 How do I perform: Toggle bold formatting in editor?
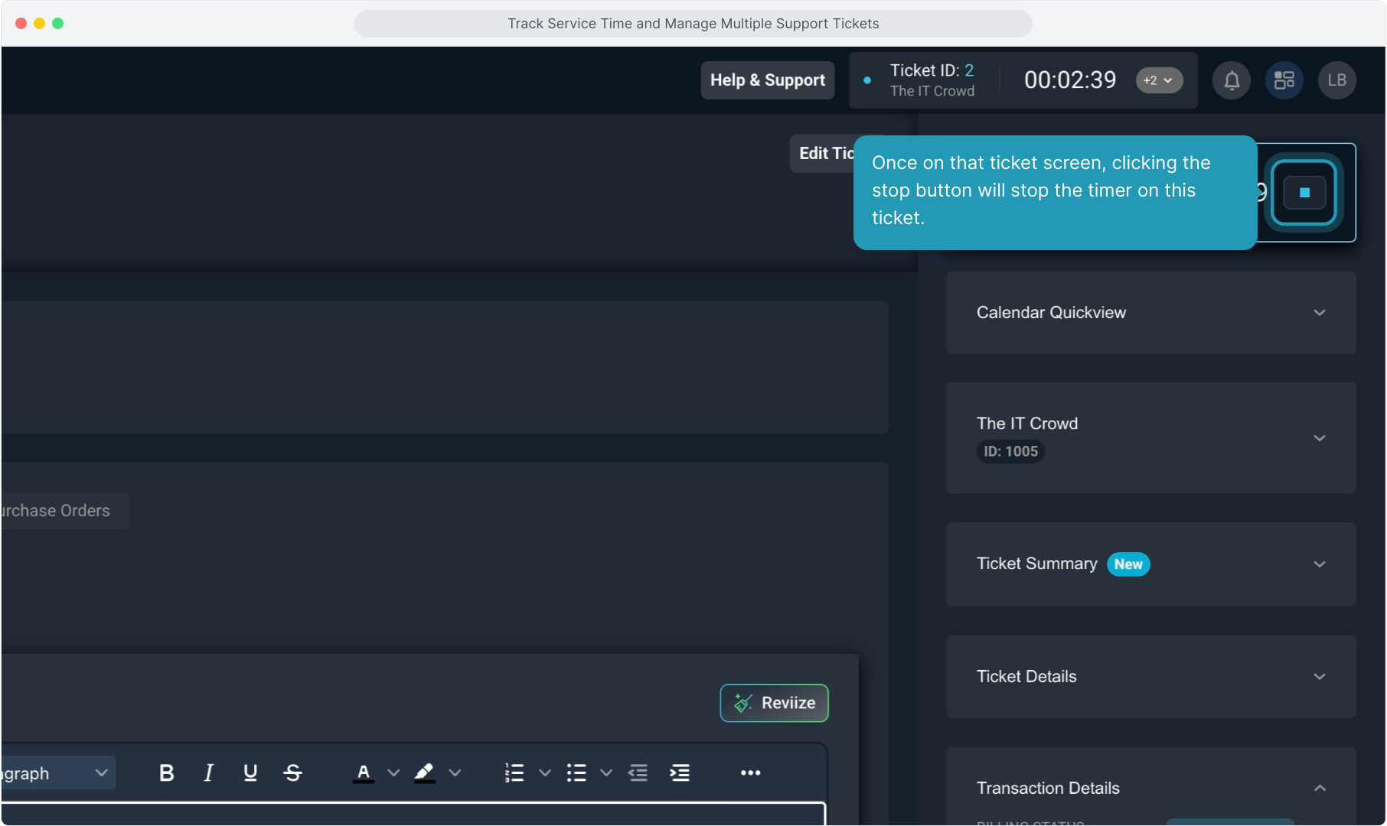(x=166, y=773)
